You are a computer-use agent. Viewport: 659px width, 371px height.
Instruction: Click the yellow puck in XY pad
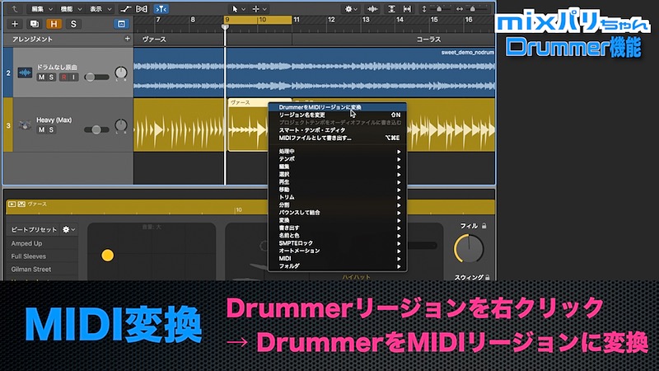tap(108, 256)
